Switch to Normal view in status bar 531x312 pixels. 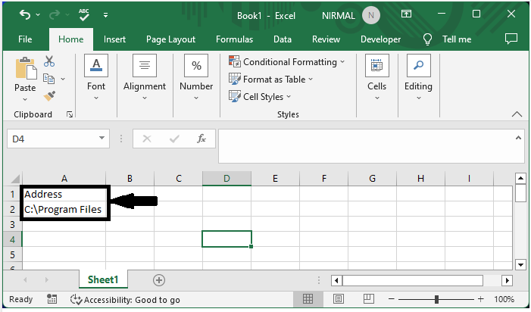308,300
